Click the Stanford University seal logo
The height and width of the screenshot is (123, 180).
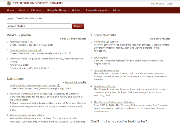pyautogui.click(x=9, y=3)
